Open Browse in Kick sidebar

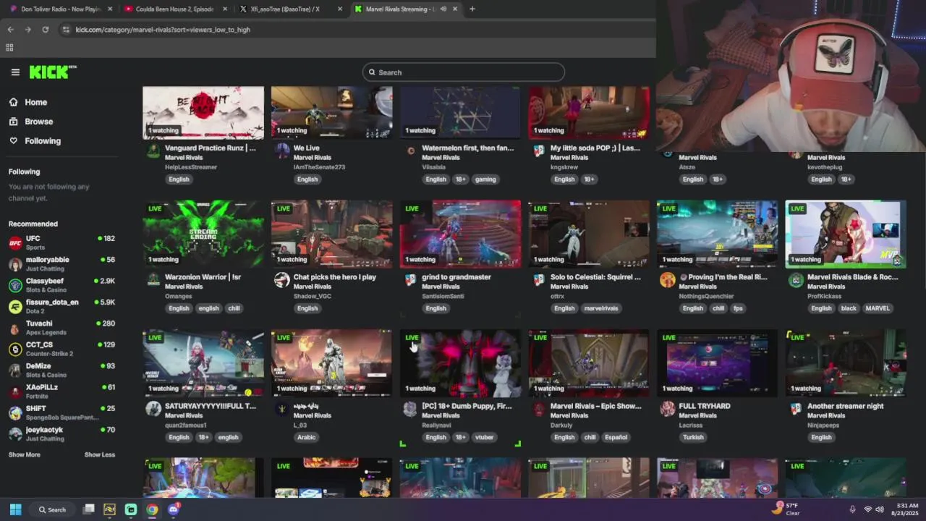point(39,122)
